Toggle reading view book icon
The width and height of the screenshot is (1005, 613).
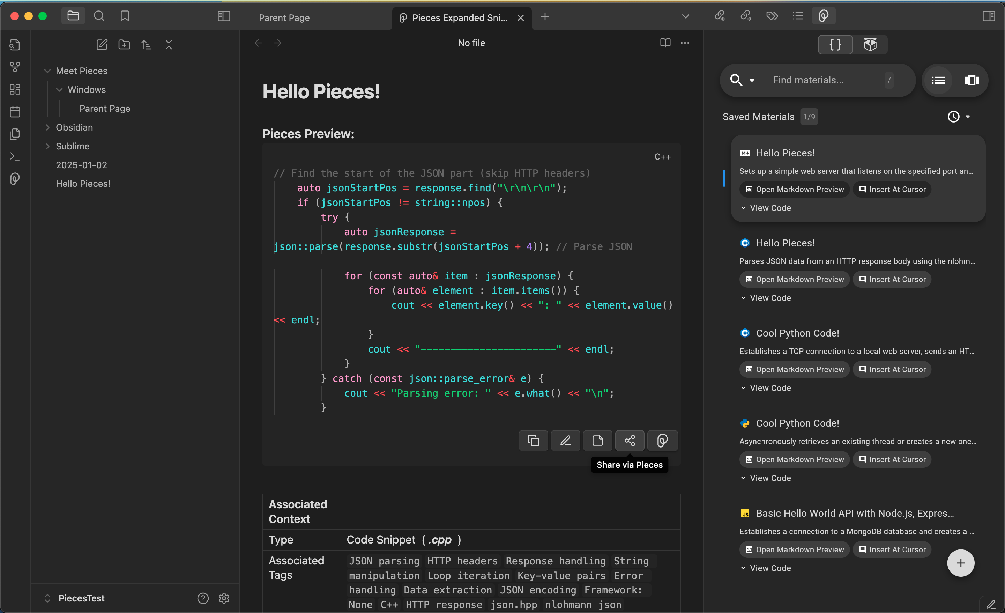click(665, 43)
